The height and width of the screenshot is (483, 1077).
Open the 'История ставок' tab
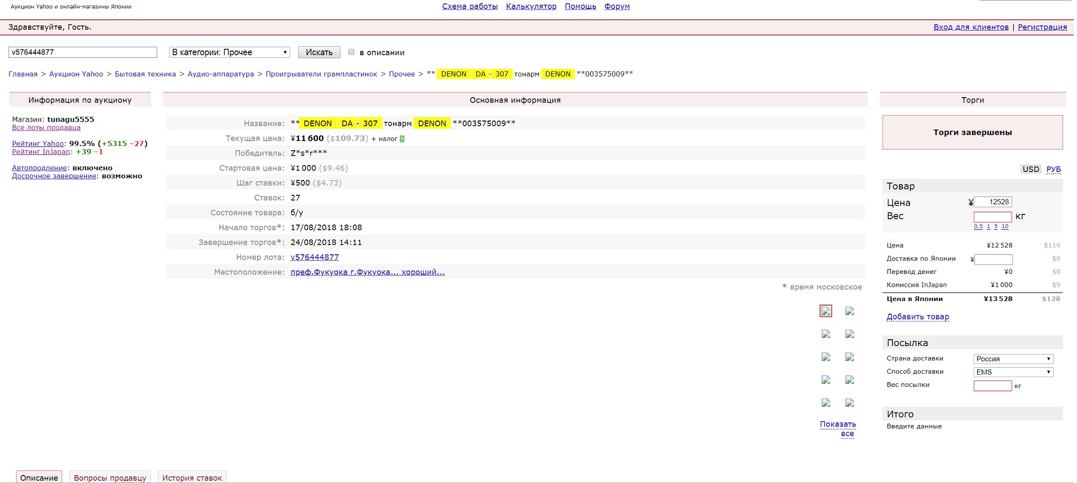click(x=192, y=477)
